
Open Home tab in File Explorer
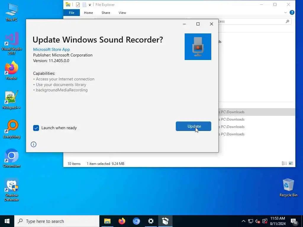(88, 13)
